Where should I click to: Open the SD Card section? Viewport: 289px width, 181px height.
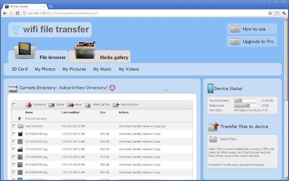pyautogui.click(x=20, y=69)
